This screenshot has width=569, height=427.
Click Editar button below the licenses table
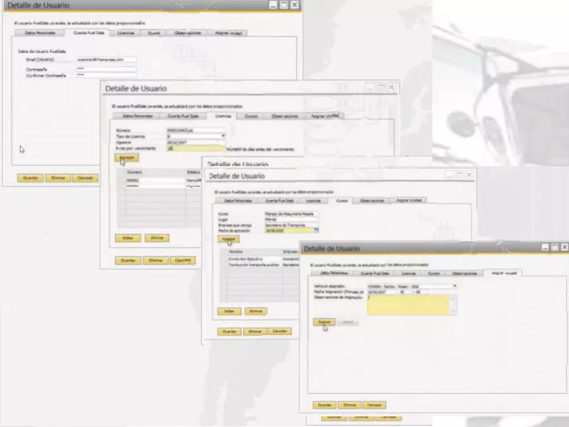click(127, 238)
